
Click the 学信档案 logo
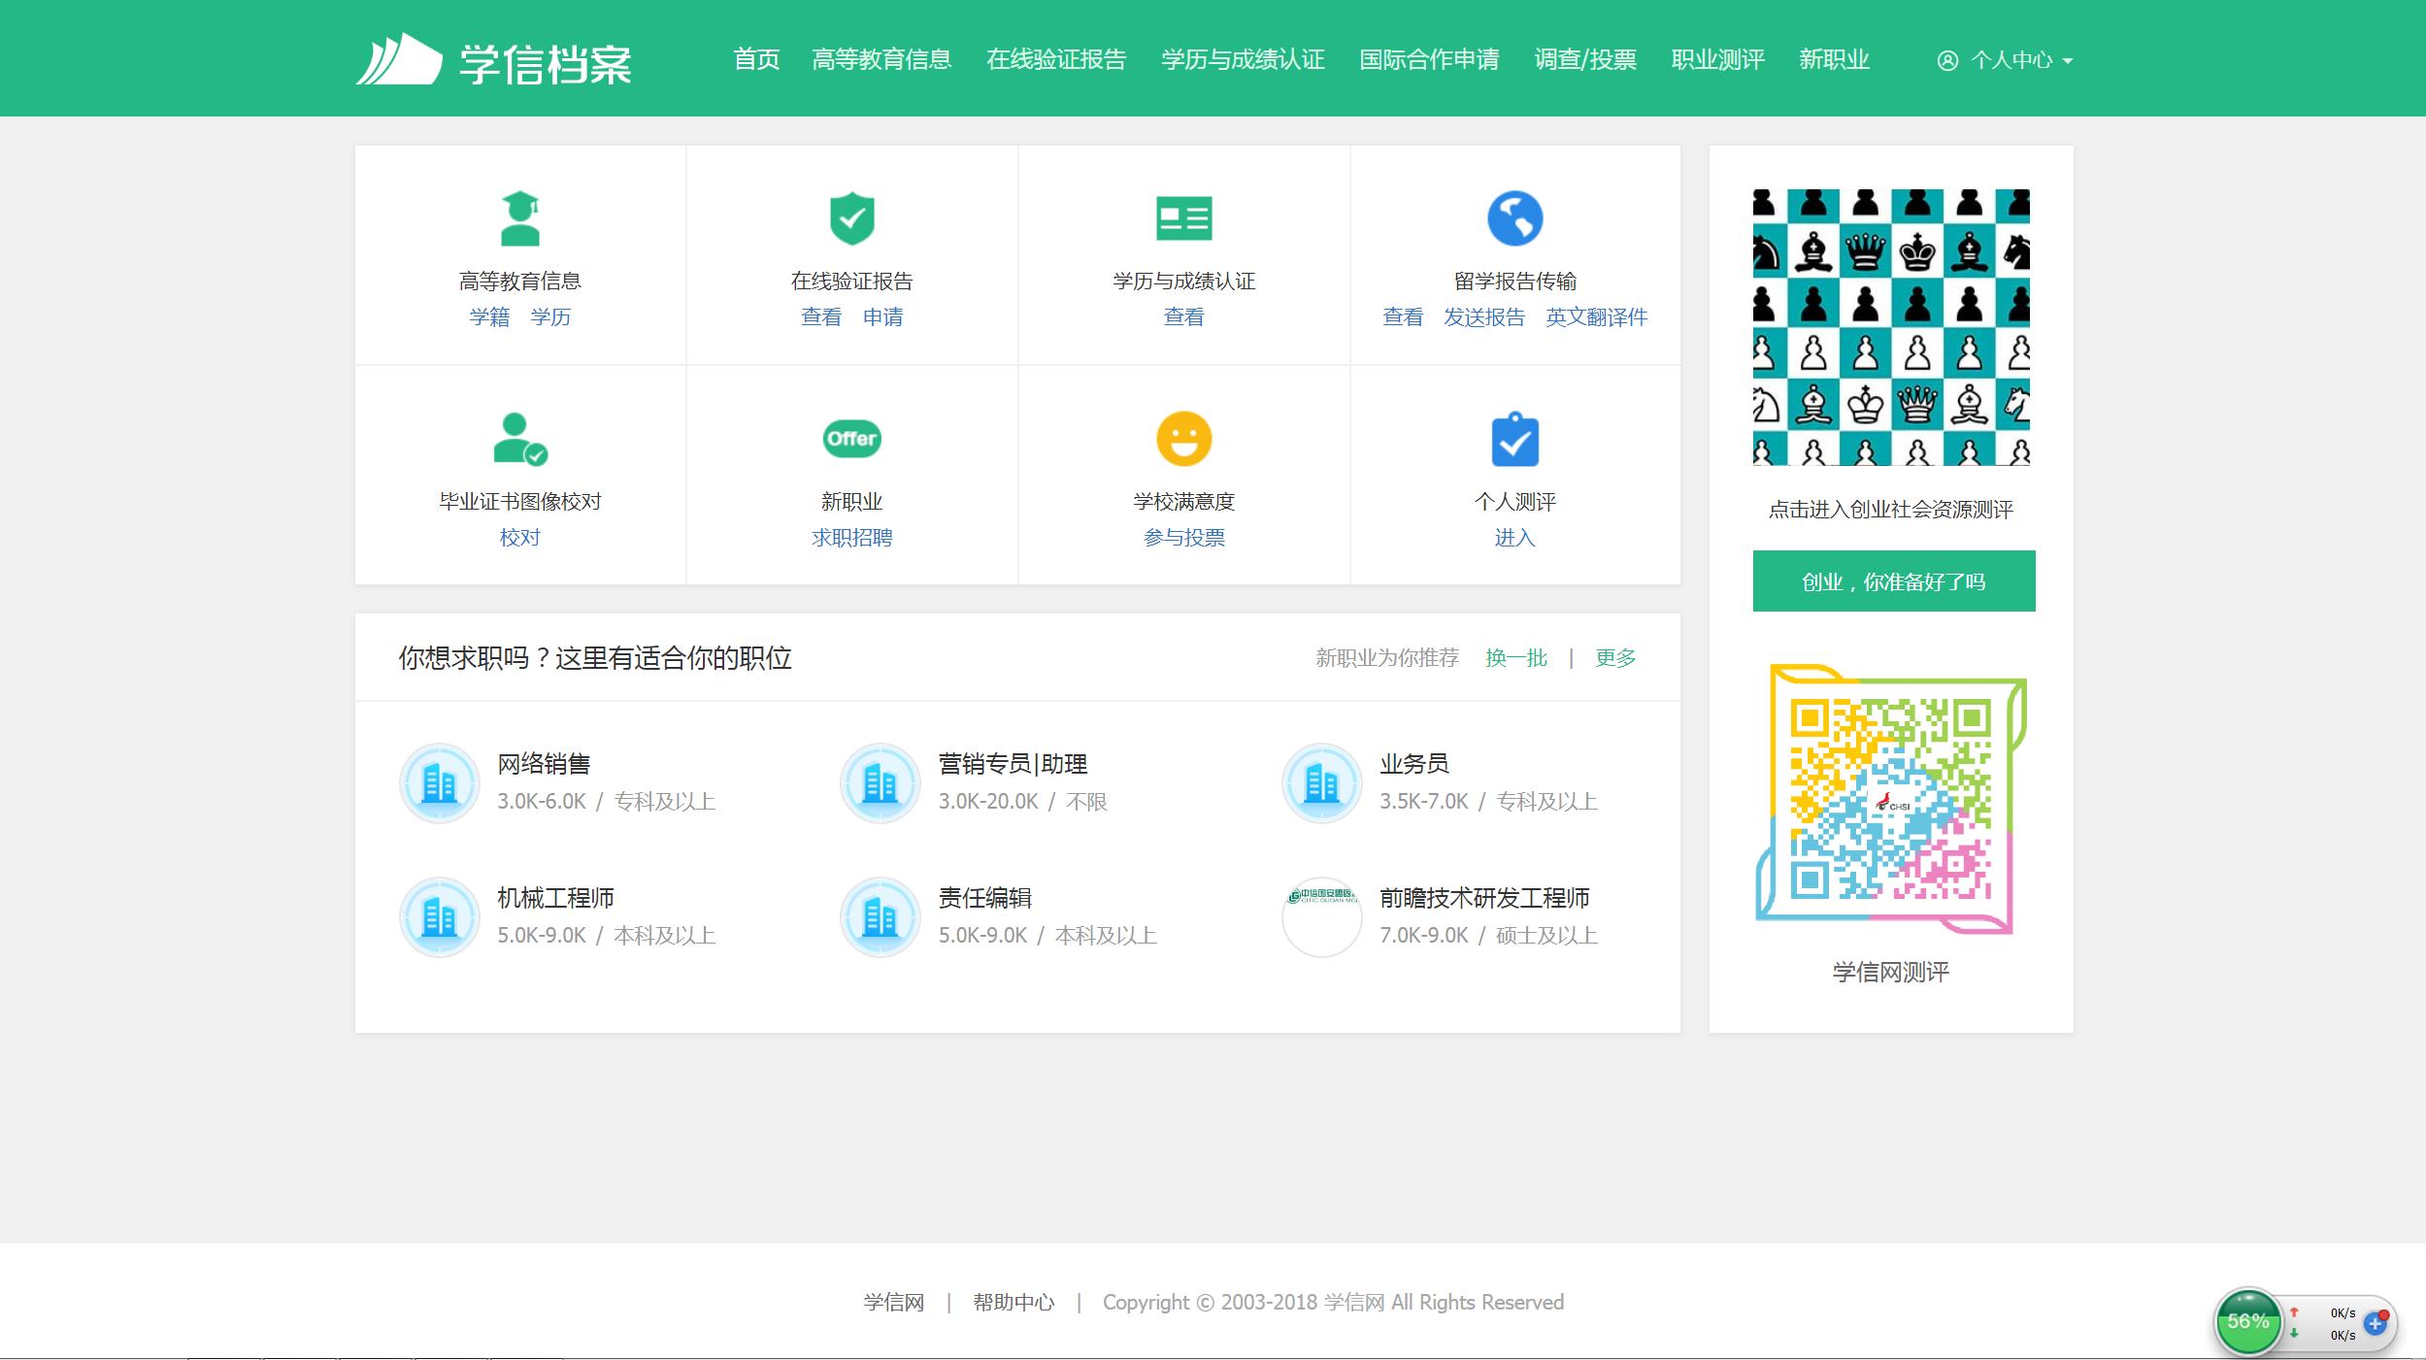pyautogui.click(x=497, y=60)
